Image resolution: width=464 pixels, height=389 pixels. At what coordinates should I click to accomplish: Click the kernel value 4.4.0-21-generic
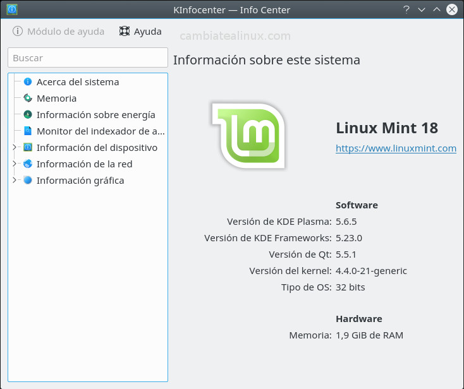click(371, 271)
